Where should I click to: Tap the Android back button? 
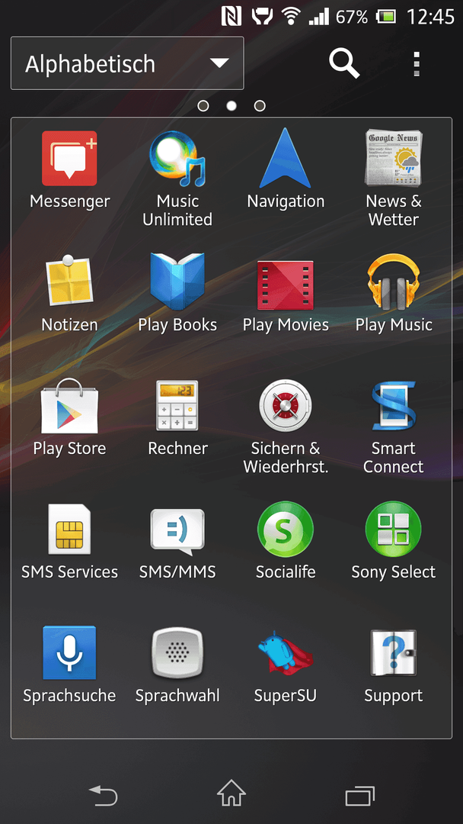tap(103, 794)
